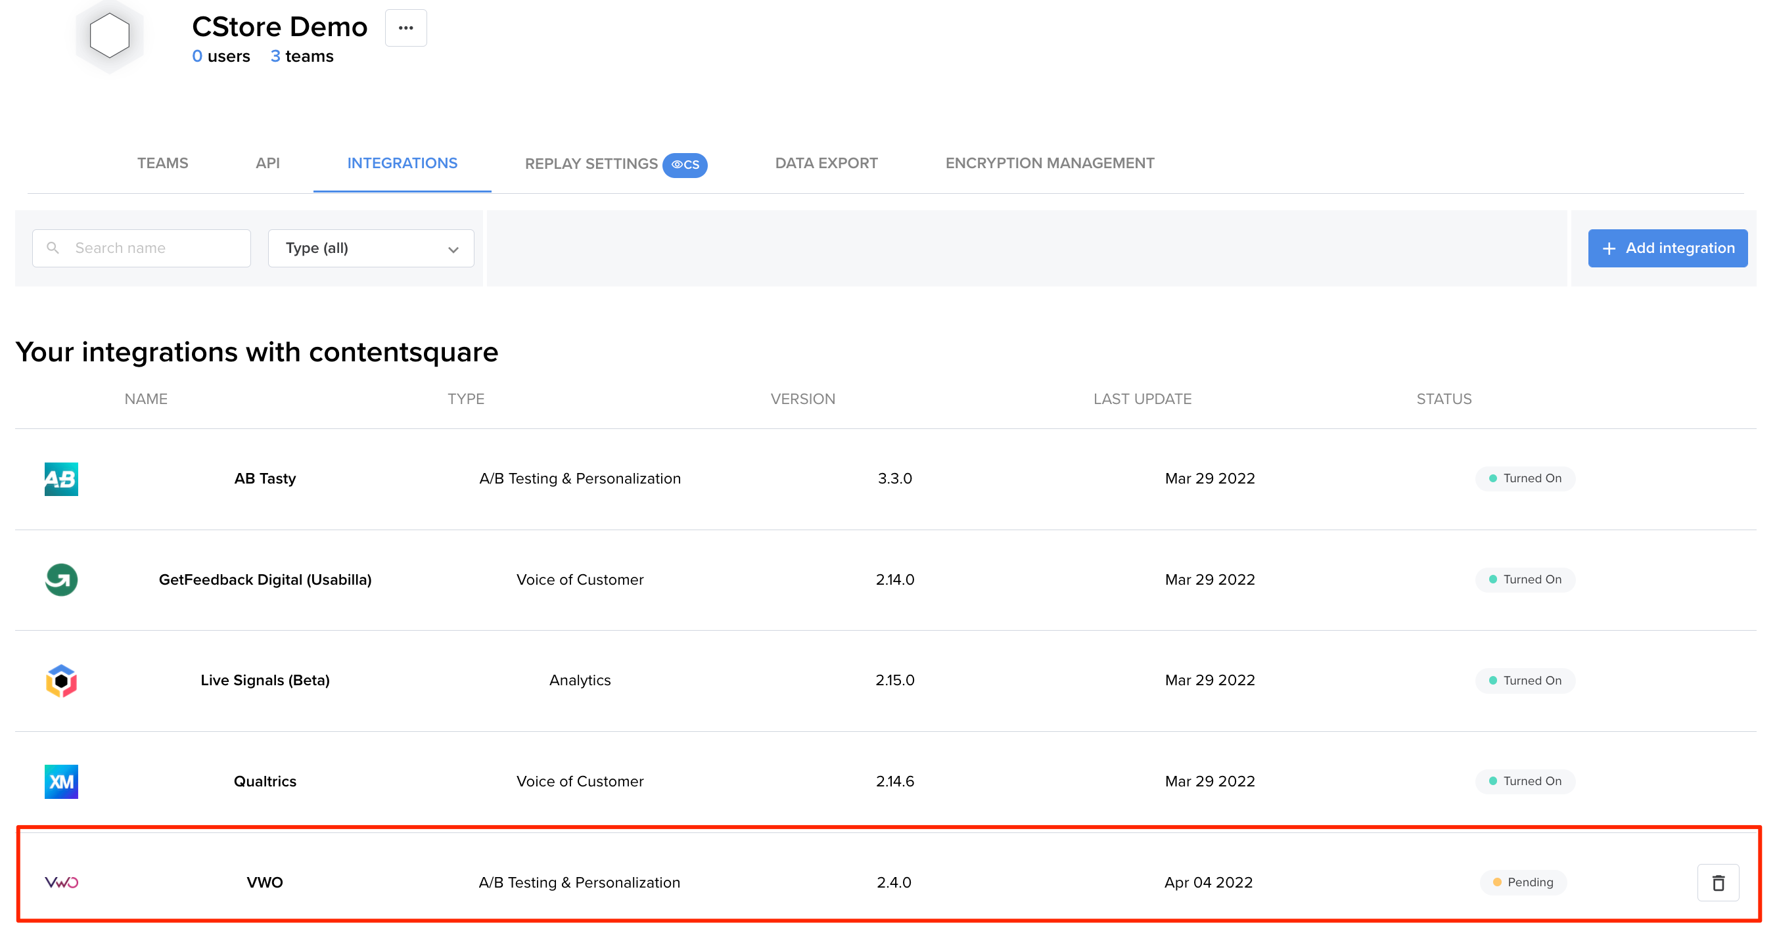This screenshot has height=950, width=1777.
Task: Click the VWO integration name
Action: click(x=265, y=882)
